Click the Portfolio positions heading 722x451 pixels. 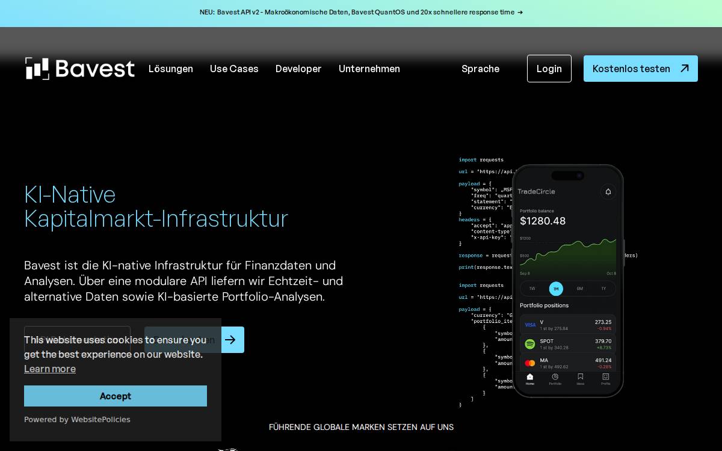544,305
